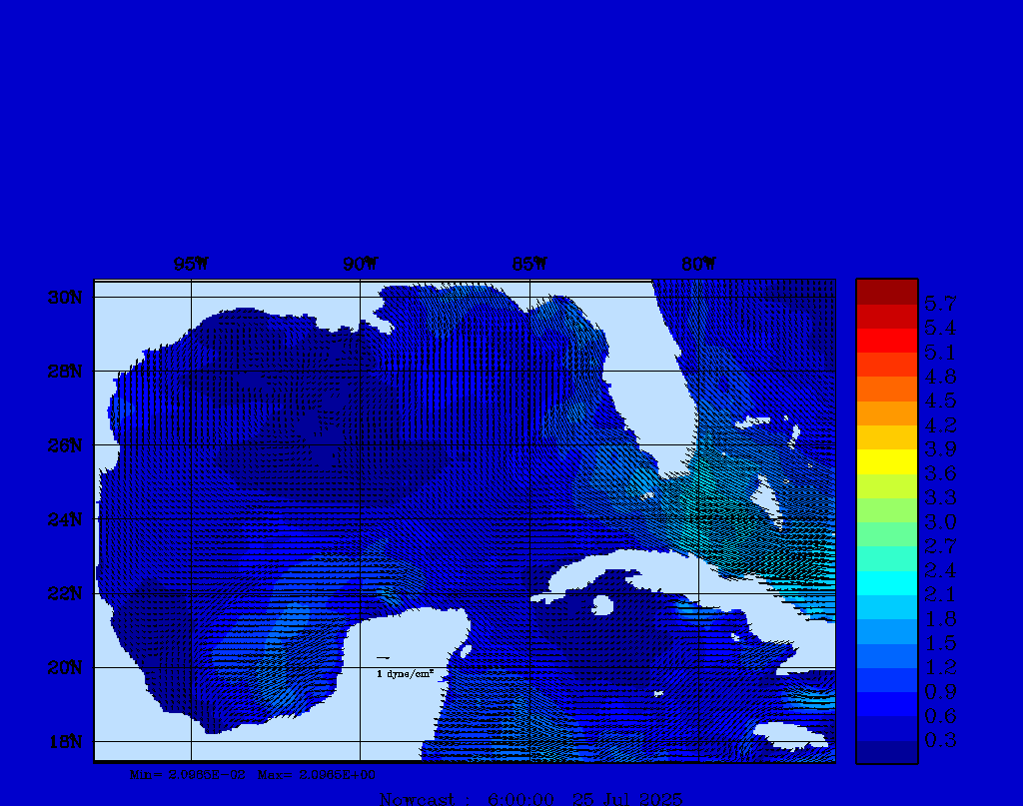Screen dimensions: 1023x806
Task: Click the 95W longitude label
Action: [190, 264]
